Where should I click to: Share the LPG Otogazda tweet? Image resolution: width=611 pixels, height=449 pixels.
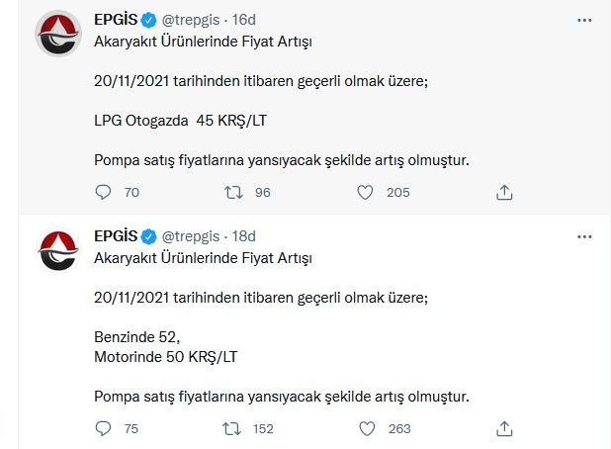pyautogui.click(x=504, y=192)
